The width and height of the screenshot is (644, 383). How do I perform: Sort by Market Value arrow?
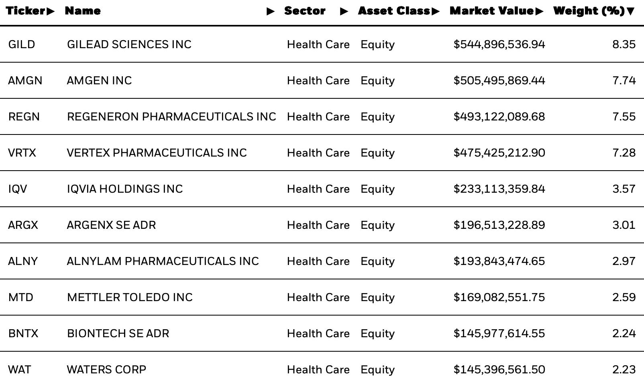click(x=539, y=11)
